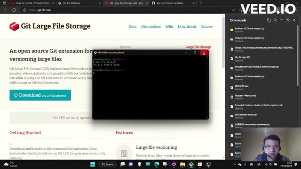Click the taskbar clock and date
This screenshot has width=301, height=169.
(x=286, y=164)
